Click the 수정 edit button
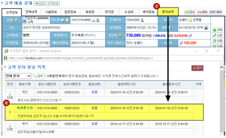The width and height of the screenshot is (226, 138). point(217,35)
